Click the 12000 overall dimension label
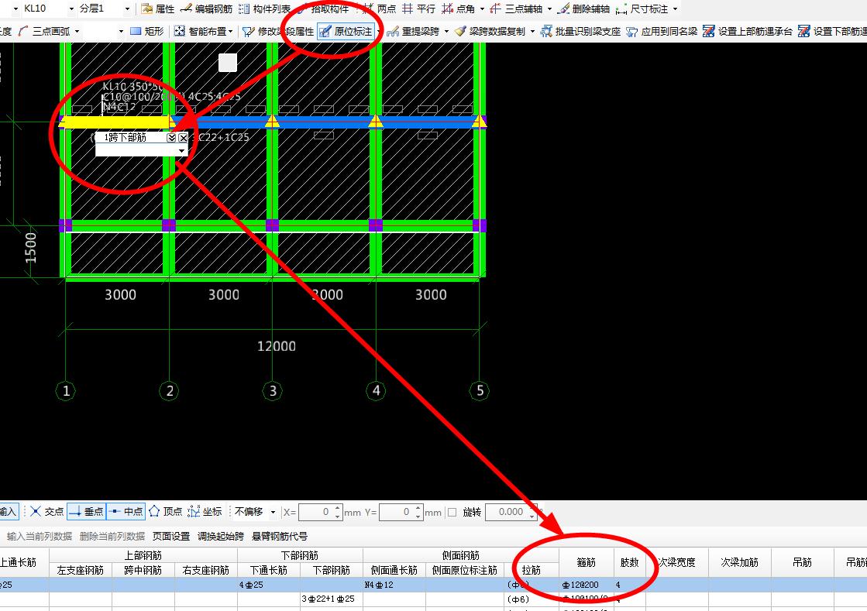 277,346
